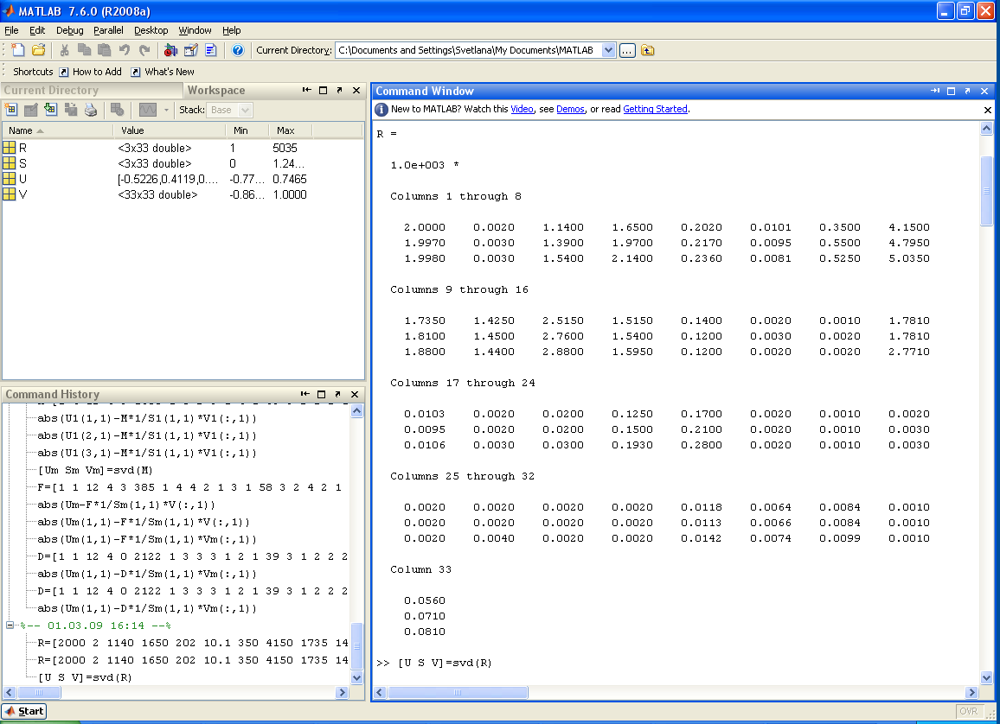Click the info icon in the Command Window banner
1000x724 pixels.
coord(381,110)
